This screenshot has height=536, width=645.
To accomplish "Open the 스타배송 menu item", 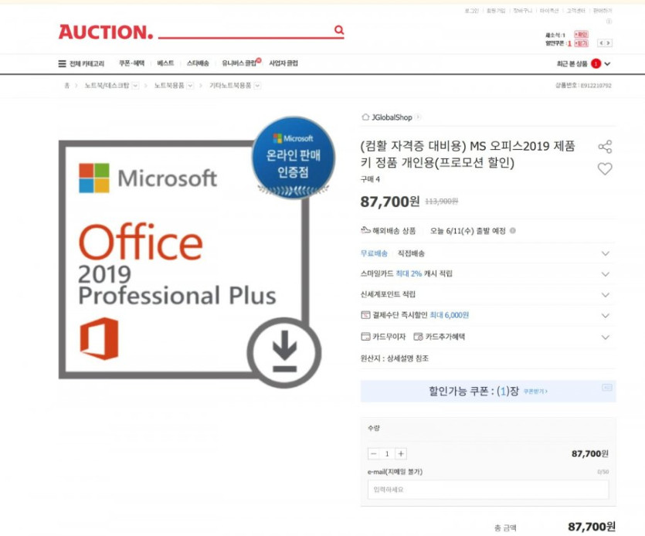I will coord(198,63).
